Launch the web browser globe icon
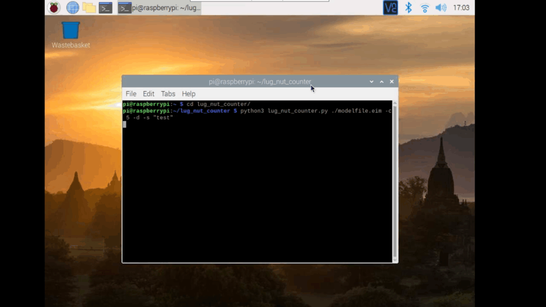This screenshot has width=546, height=307. (x=73, y=7)
